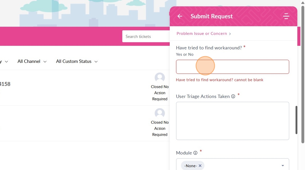Click the info icon next to Module
This screenshot has width=305, height=170.
pyautogui.click(x=195, y=153)
